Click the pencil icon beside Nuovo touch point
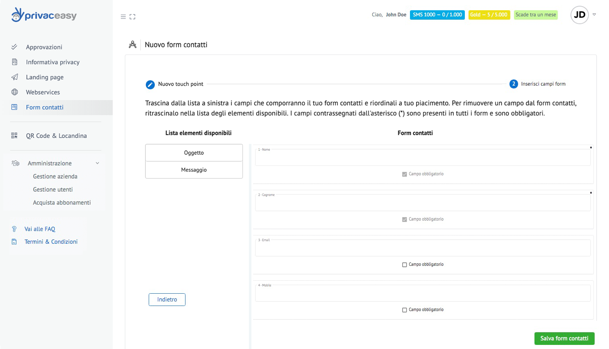 pos(150,84)
